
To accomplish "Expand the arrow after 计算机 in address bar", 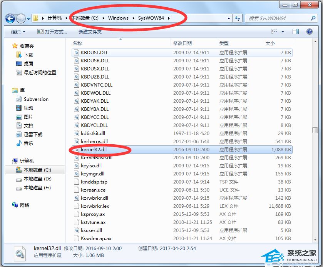I will [66, 18].
